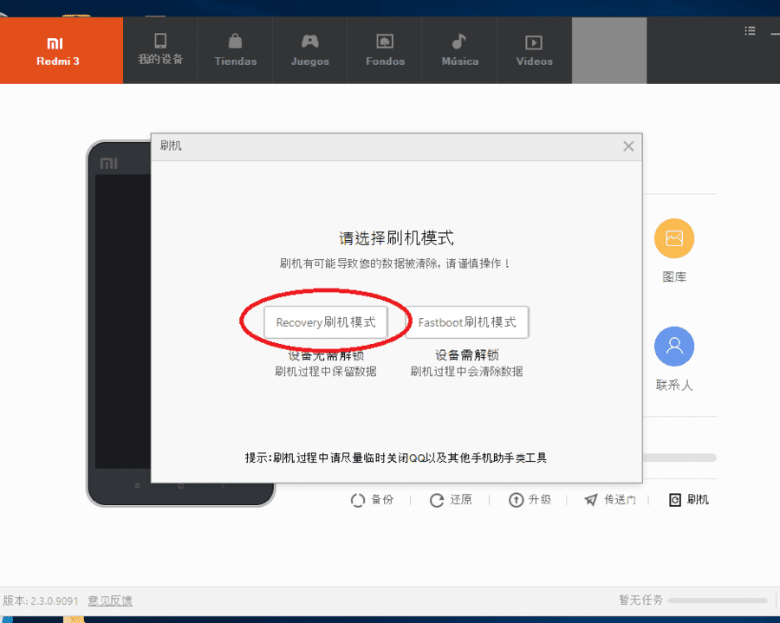Click the 刷机过程中保留数据 description
Image resolution: width=780 pixels, height=623 pixels.
[325, 372]
